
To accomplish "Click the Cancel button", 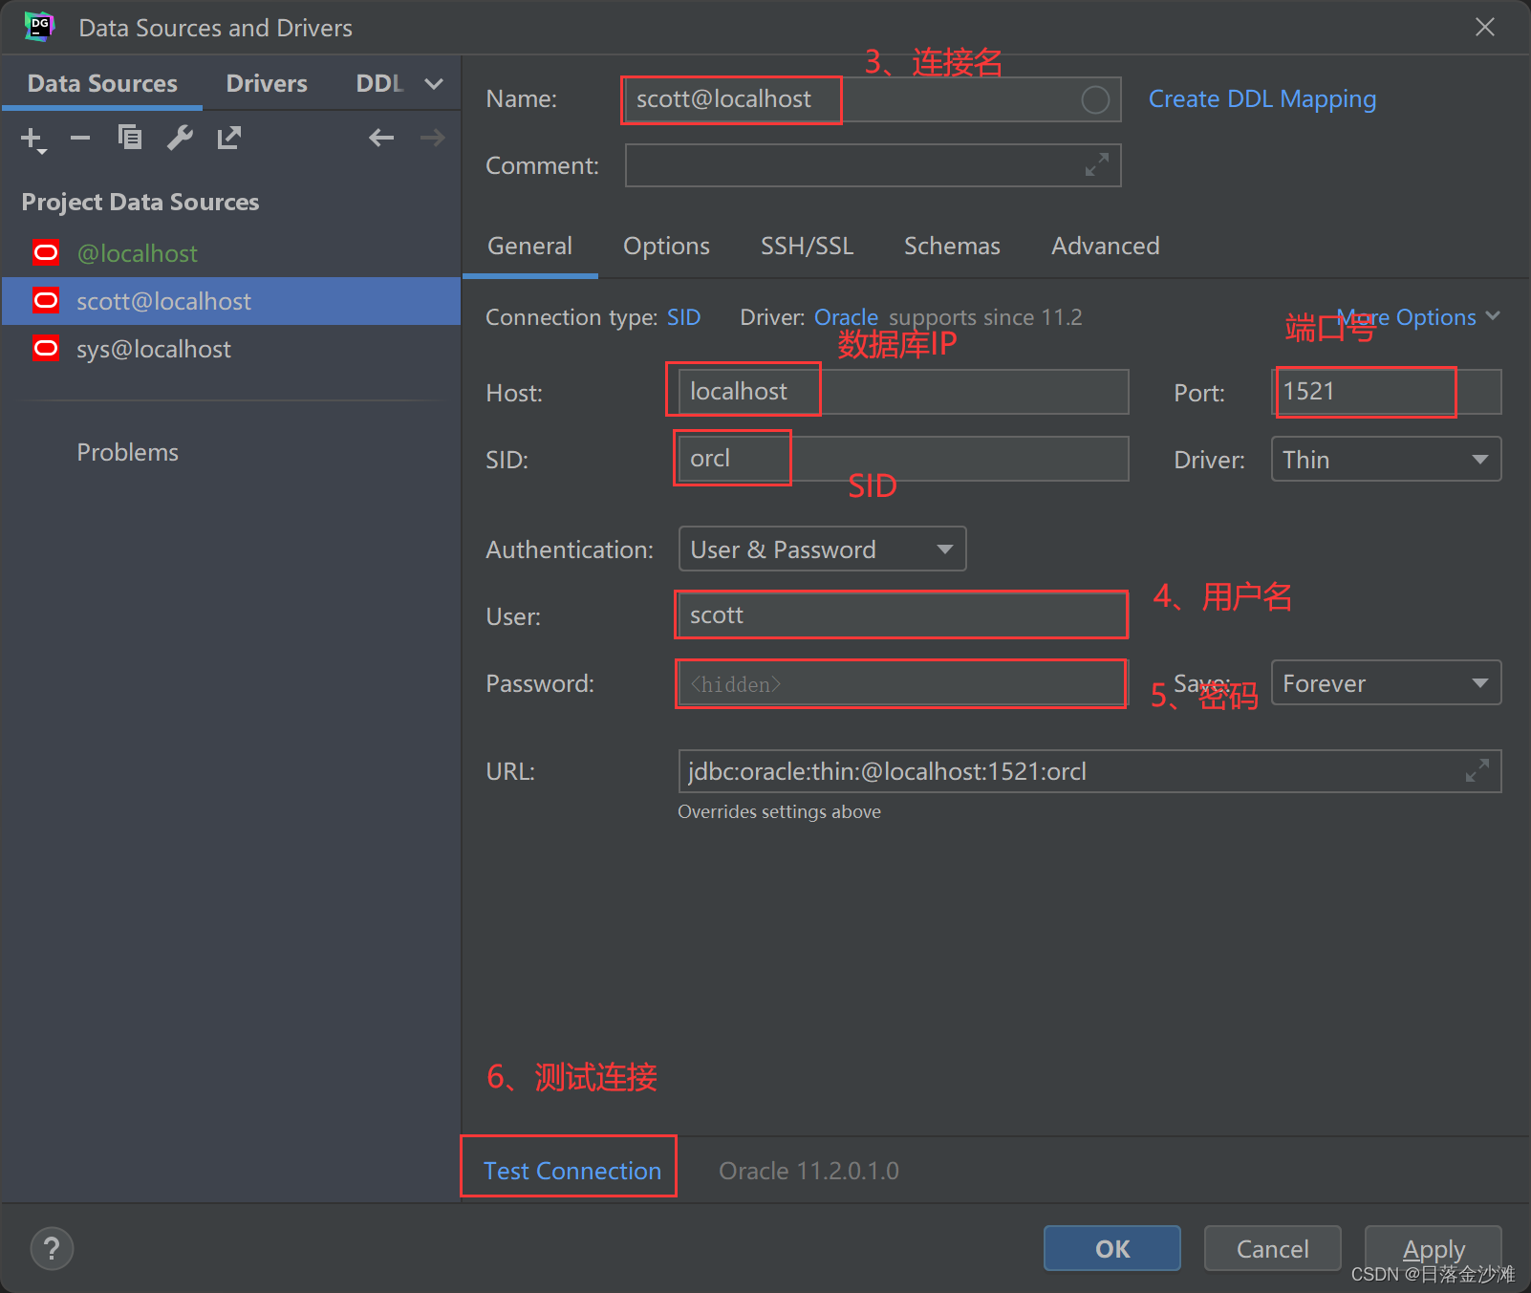I will click(x=1272, y=1248).
